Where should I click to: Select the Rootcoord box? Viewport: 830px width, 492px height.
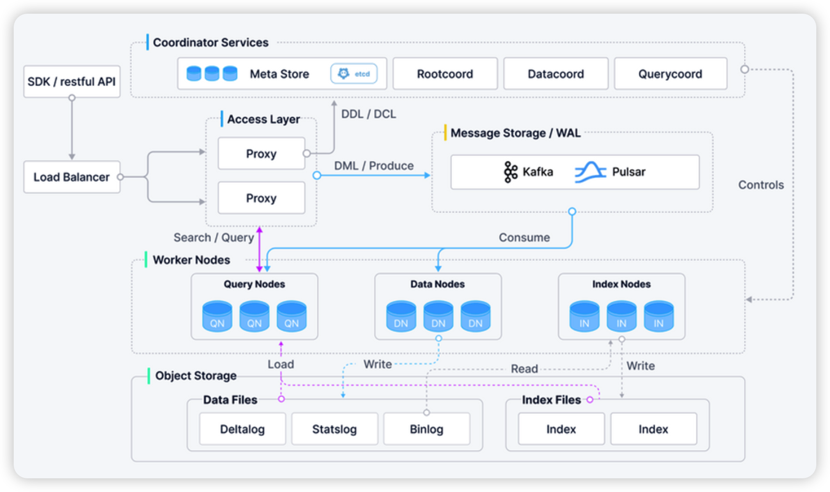tap(445, 74)
